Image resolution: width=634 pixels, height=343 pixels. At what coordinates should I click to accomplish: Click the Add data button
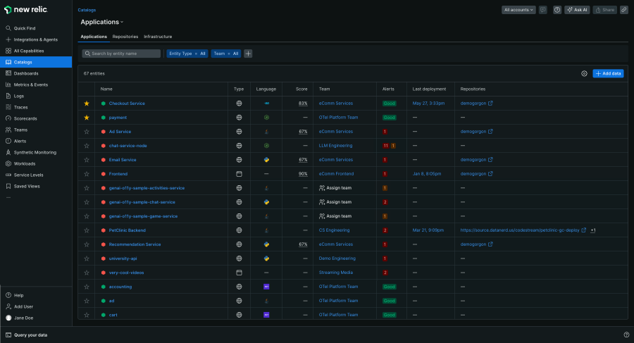click(x=608, y=74)
